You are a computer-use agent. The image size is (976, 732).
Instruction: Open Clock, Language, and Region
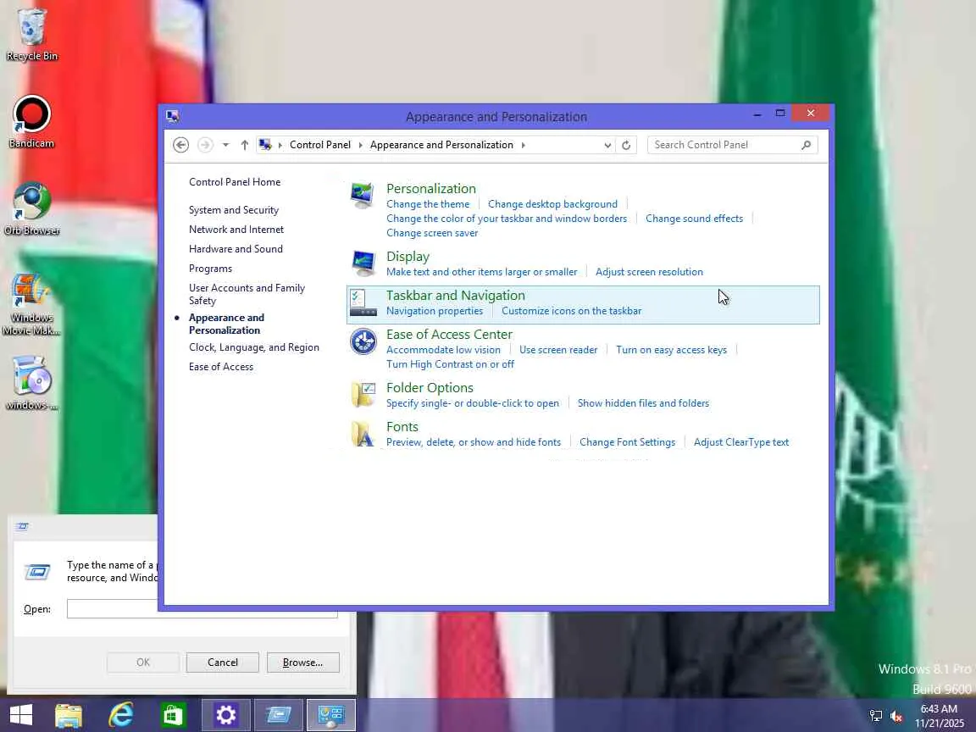point(254,347)
